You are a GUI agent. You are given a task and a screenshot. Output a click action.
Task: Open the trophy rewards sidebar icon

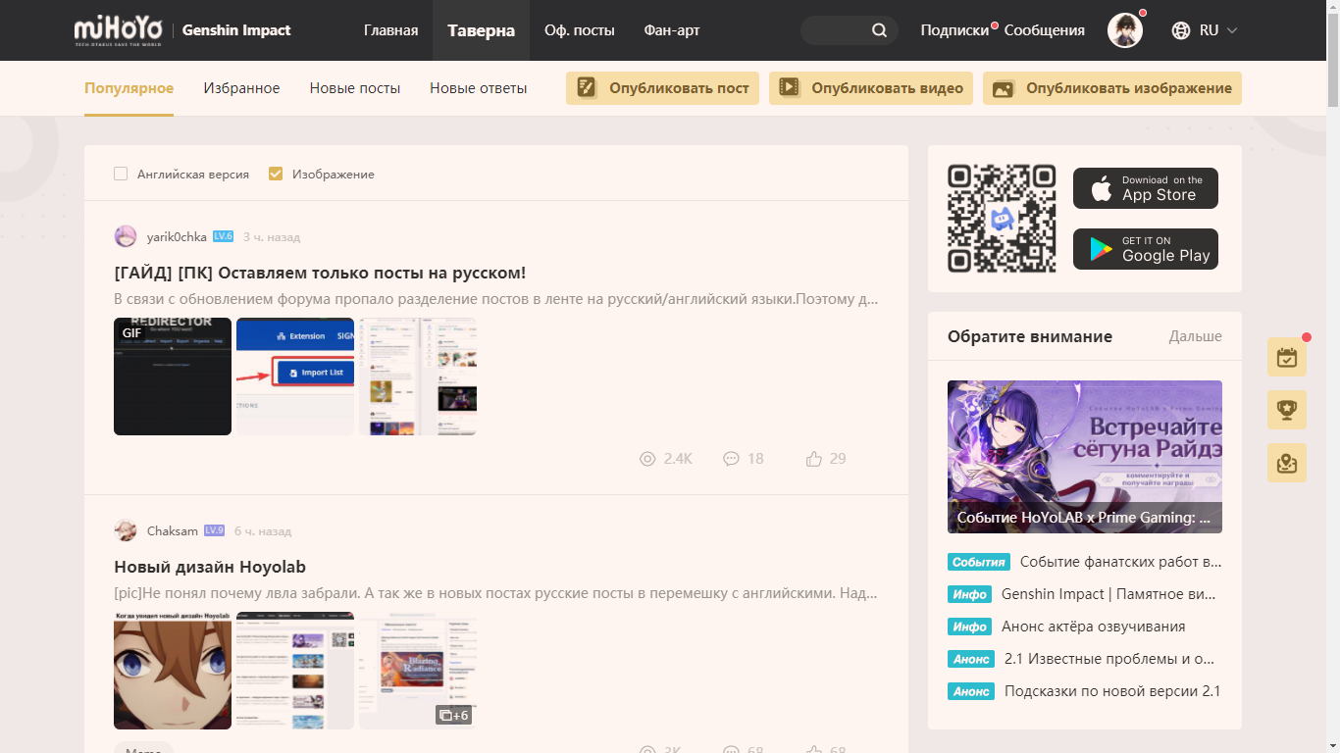click(1286, 410)
